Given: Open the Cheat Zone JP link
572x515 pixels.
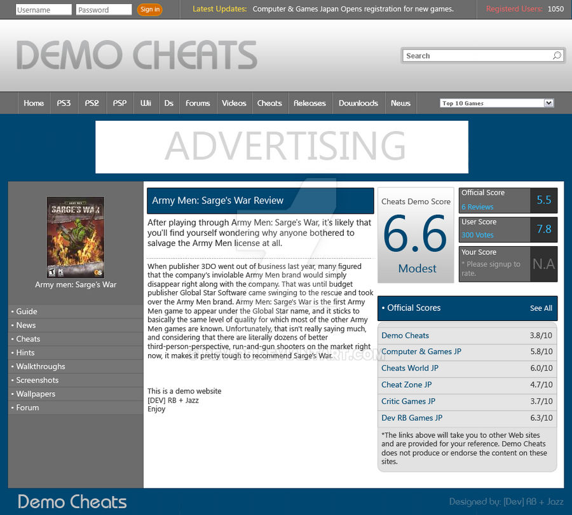Looking at the screenshot, I should 406,385.
